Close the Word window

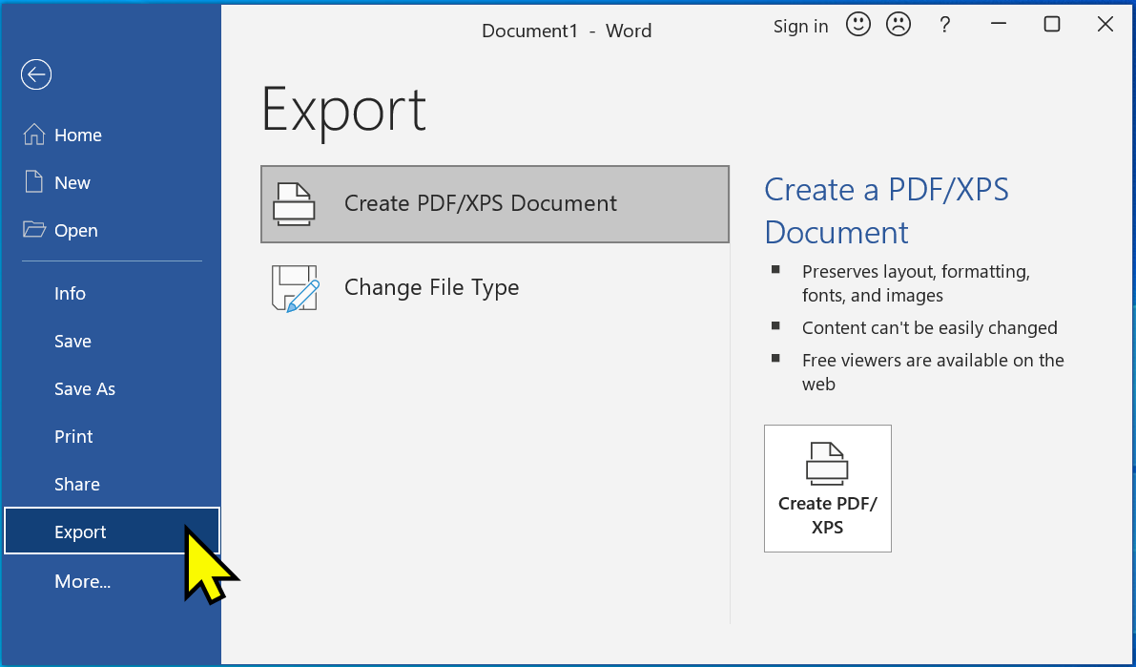1105,25
